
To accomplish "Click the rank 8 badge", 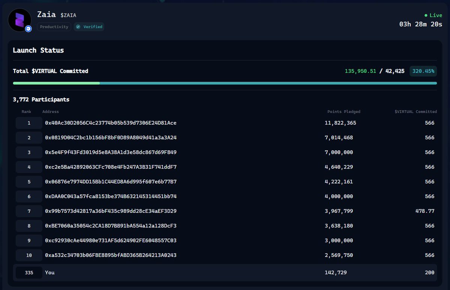I will tap(29, 226).
